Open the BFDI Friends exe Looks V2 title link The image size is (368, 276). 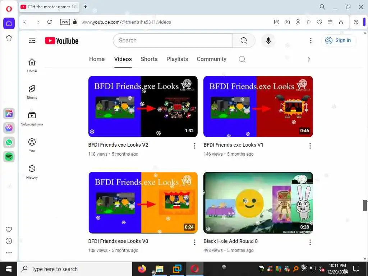[x=118, y=145]
